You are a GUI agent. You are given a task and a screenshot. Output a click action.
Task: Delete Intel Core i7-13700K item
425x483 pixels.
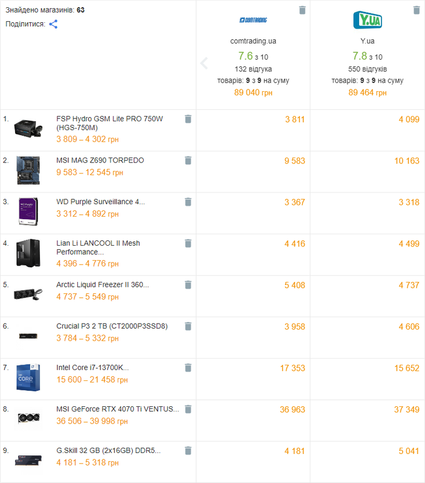188,368
